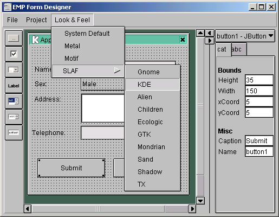The height and width of the screenshot is (217, 279).
Task: Choose System Default look and feel
Action: coord(88,34)
